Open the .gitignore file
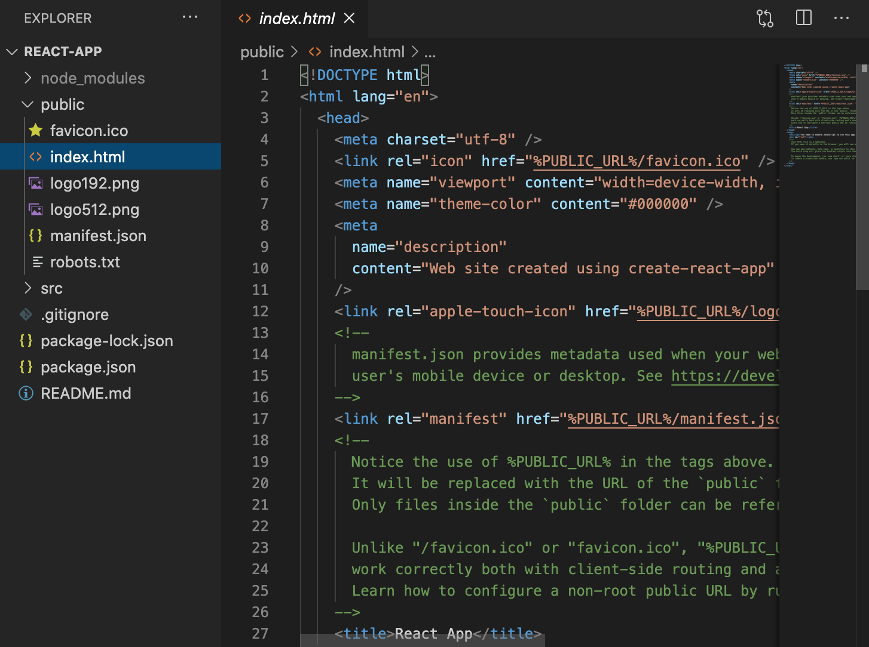This screenshot has width=869, height=647. click(x=75, y=314)
